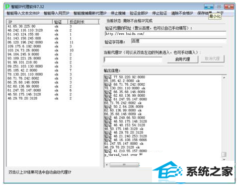Sort by the 反应时长 column header
The width and height of the screenshot is (237, 185).
(x=83, y=22)
